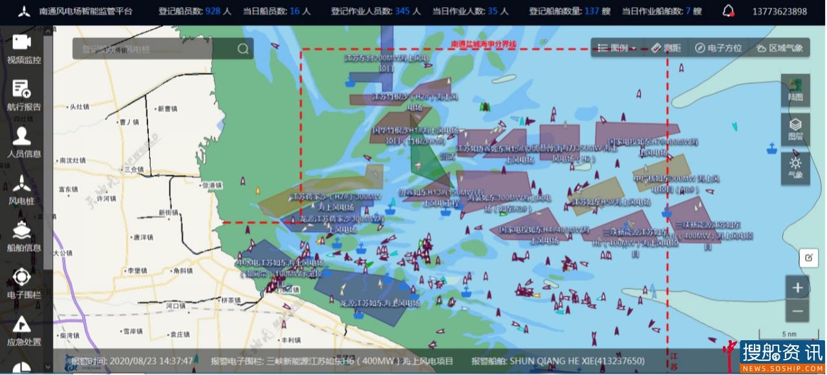Click the registered crew count 928
827x375 pixels.
(213, 12)
